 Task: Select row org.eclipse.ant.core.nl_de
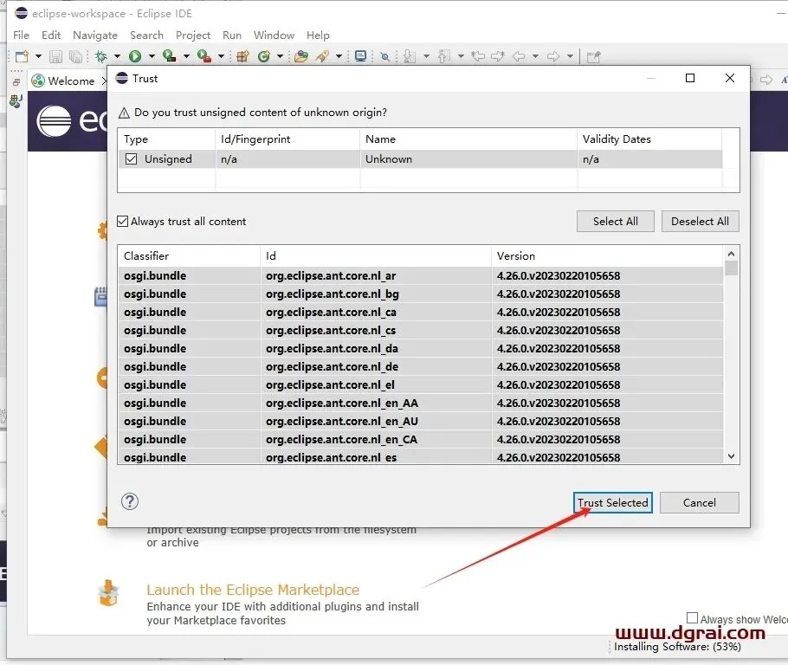click(x=421, y=367)
